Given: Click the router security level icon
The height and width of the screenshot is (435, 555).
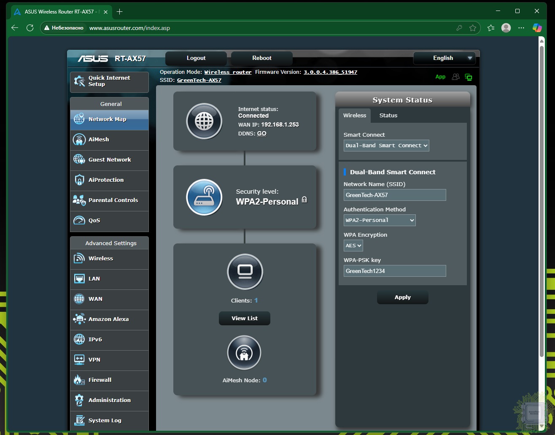Looking at the screenshot, I should 205,197.
